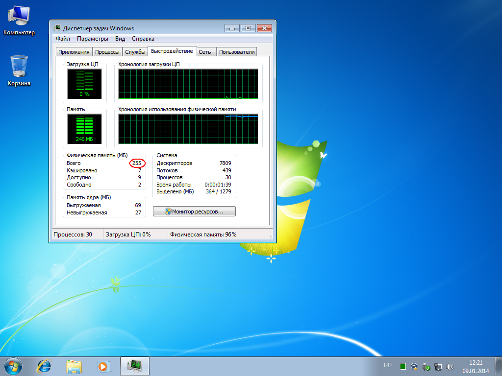This screenshot has height=376, width=502.
Task: Click the Потоков value 439
Action: click(227, 170)
